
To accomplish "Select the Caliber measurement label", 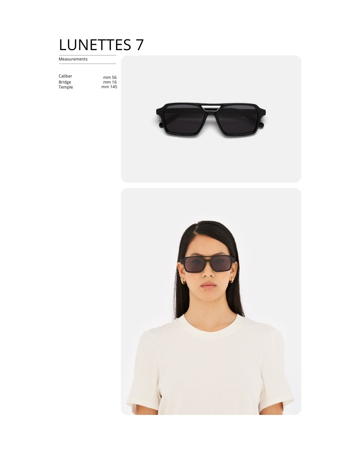I will pyautogui.click(x=65, y=76).
